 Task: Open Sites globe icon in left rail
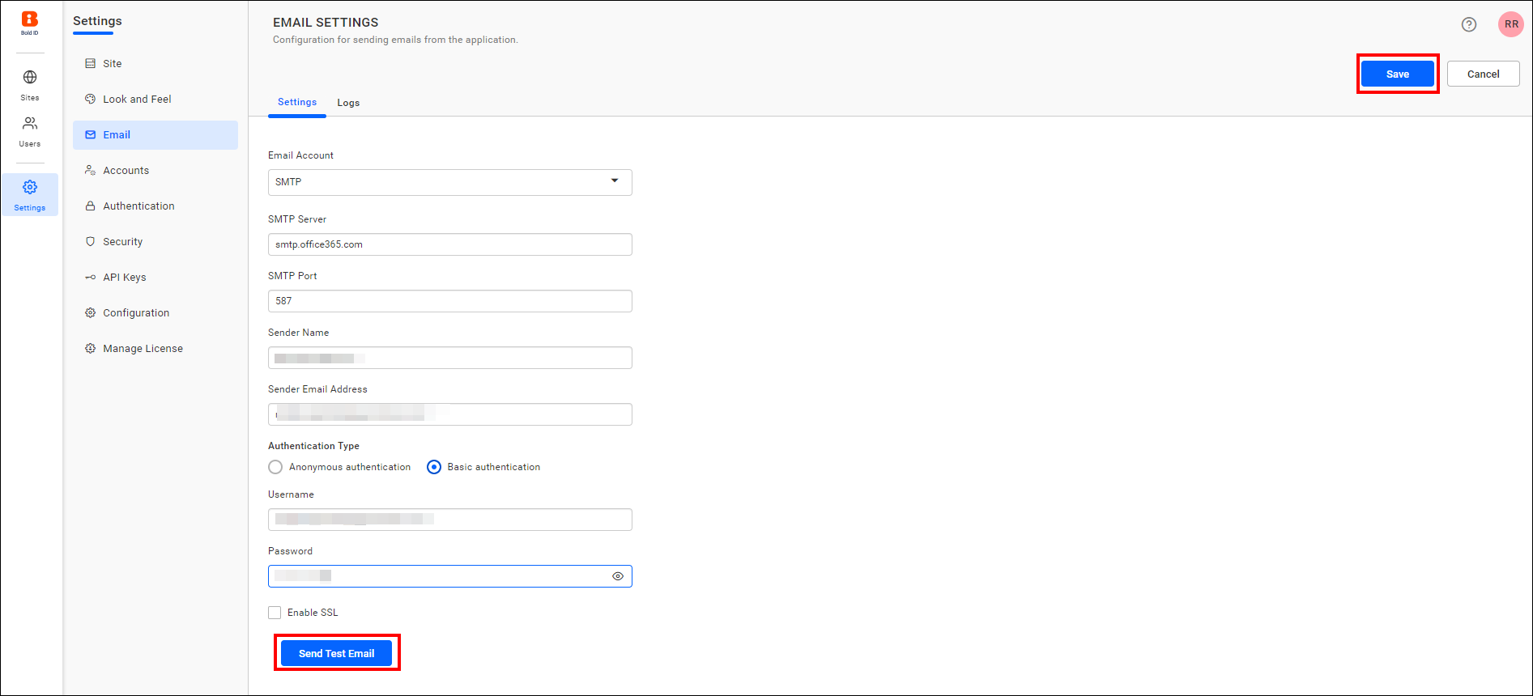pyautogui.click(x=30, y=78)
